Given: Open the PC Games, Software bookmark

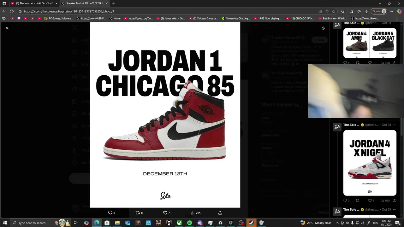Looking at the screenshot, I should tap(59, 18).
